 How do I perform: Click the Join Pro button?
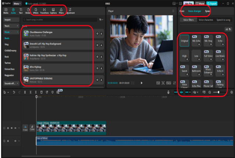pyautogui.click(x=188, y=3)
